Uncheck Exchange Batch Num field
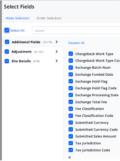120x161 pixels. [71, 68]
